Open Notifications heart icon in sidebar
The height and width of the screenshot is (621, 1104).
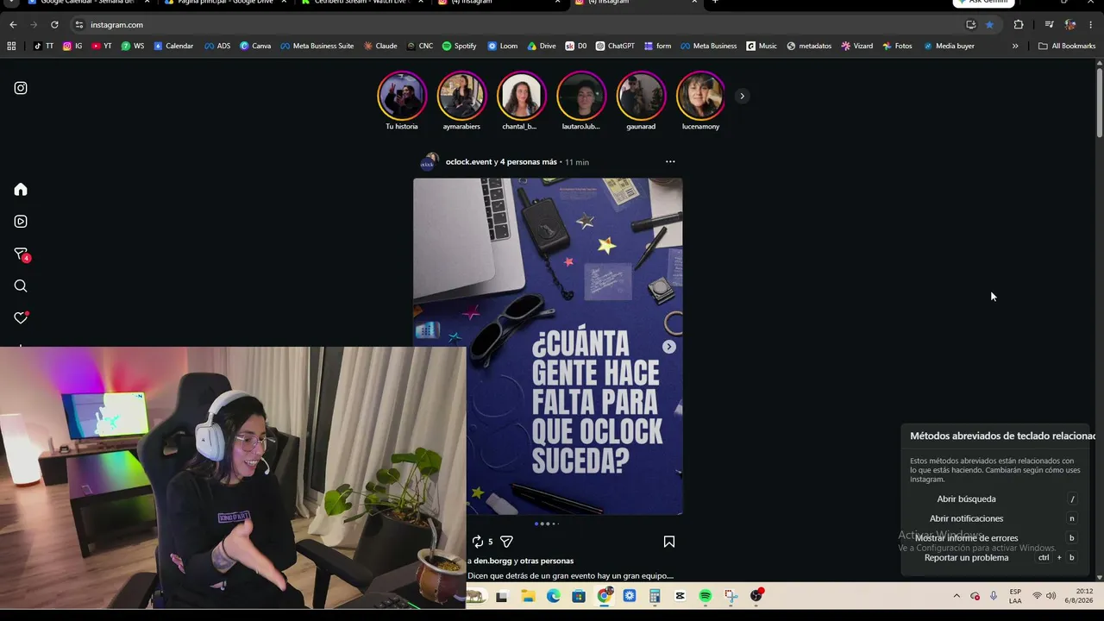click(x=21, y=317)
